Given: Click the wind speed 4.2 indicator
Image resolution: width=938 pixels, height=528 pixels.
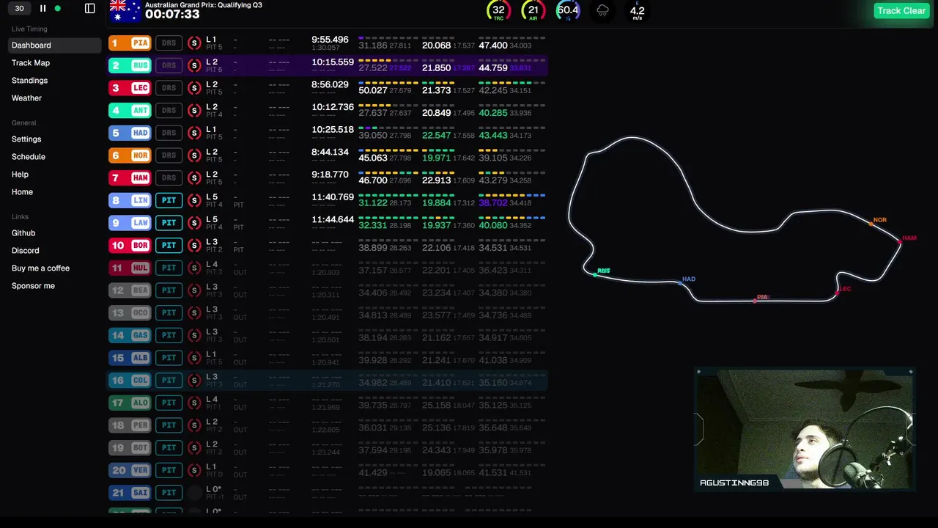Looking at the screenshot, I should pyautogui.click(x=638, y=11).
